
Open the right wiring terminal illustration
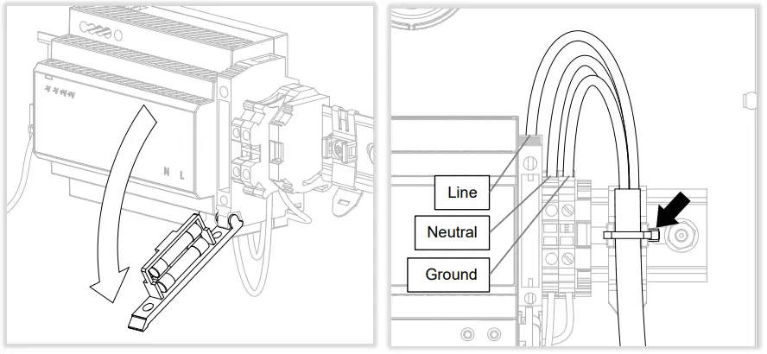tap(576, 176)
